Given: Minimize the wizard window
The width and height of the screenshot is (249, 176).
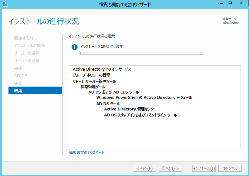Looking at the screenshot, I should click(x=221, y=3).
